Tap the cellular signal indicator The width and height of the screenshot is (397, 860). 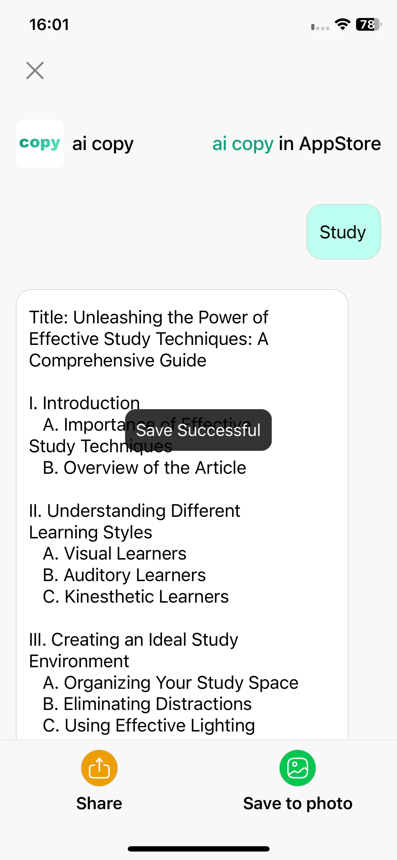(x=320, y=27)
